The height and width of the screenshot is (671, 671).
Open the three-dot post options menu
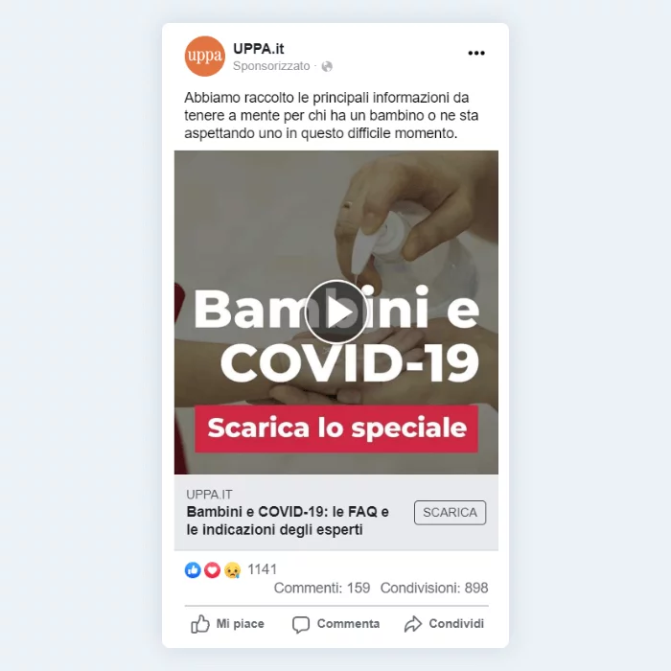475,53
